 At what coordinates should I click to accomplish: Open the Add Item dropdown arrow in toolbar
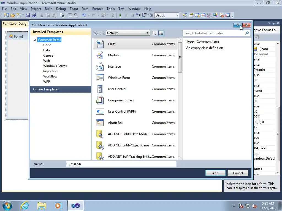point(23,15)
